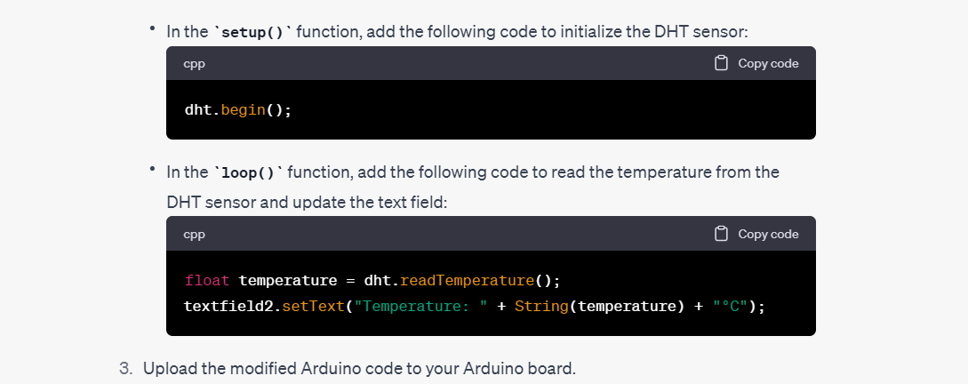Screen dimensions: 968x384
Task: Click the temperature variable after float
Action: point(288,281)
